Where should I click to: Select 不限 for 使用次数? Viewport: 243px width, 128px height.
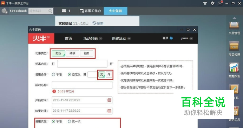(53, 121)
